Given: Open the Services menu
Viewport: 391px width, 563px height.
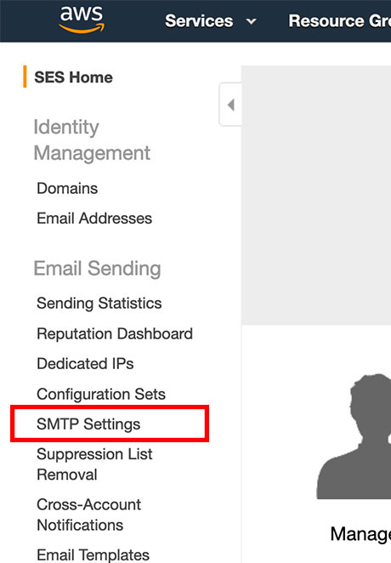Looking at the screenshot, I should click(199, 20).
